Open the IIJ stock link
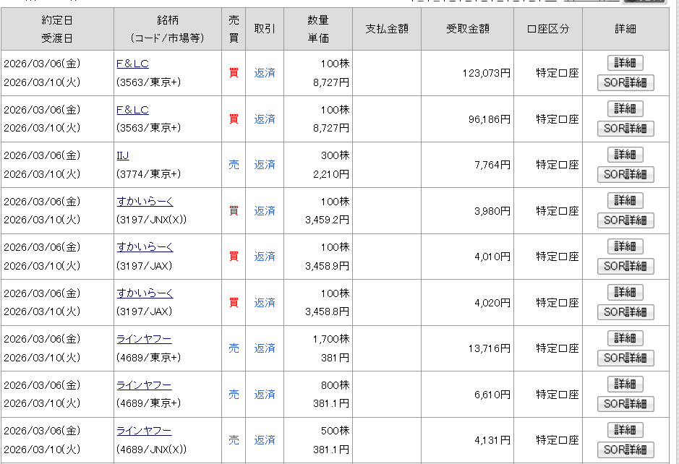This screenshot has height=464, width=679. [122, 155]
